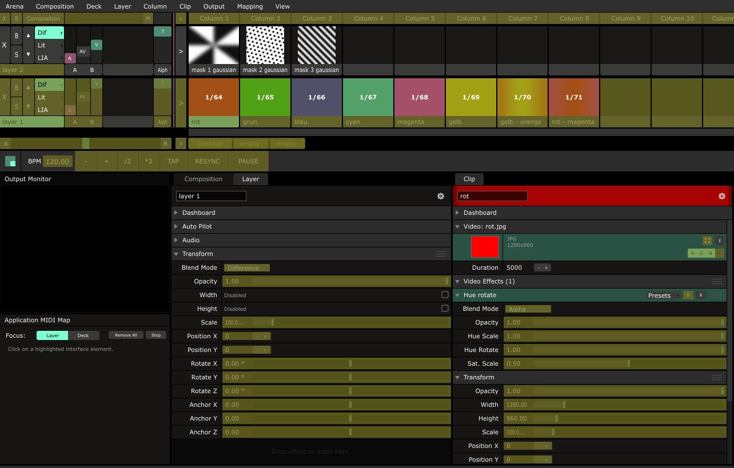
Task: Remove the rot.jpg video with its X button
Action: [719, 241]
